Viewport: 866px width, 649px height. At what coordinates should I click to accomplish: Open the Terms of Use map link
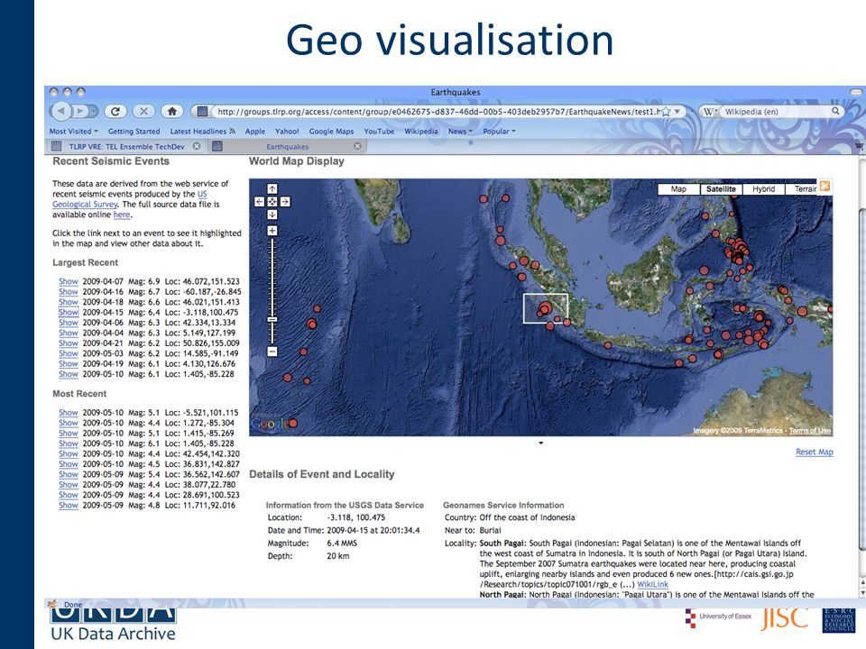tap(810, 431)
